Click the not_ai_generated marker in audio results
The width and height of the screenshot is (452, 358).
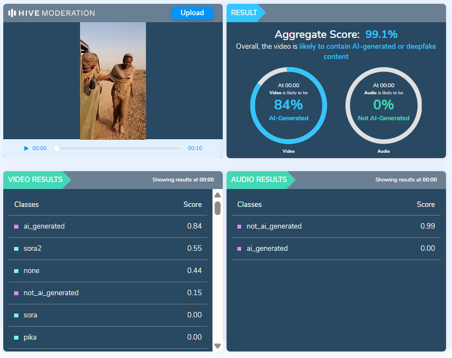coord(240,226)
